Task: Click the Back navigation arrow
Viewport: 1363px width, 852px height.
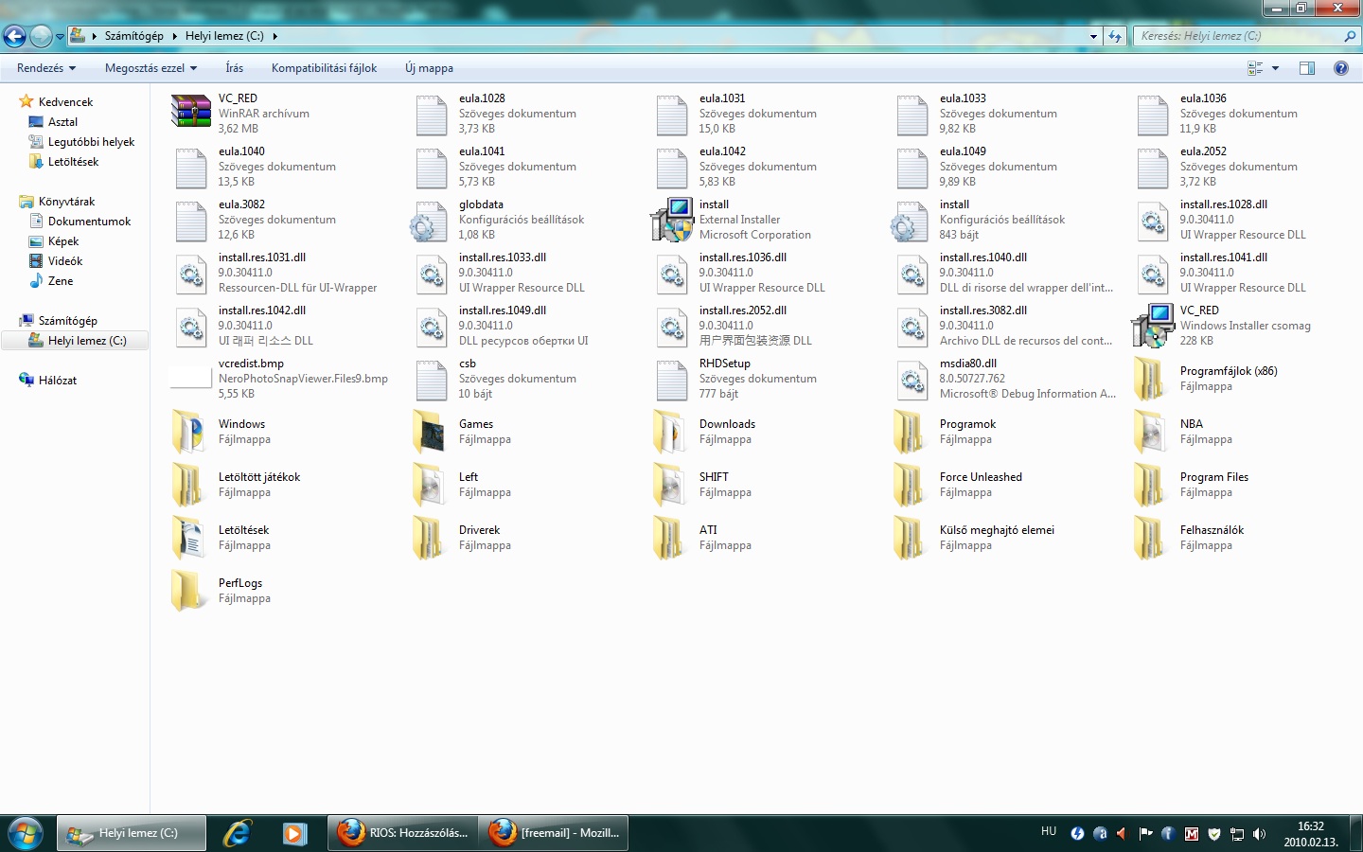Action: (x=15, y=36)
